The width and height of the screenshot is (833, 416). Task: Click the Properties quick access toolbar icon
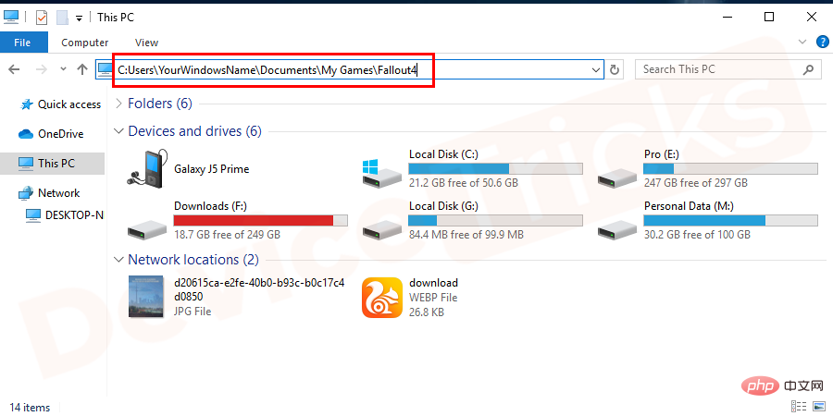42,18
